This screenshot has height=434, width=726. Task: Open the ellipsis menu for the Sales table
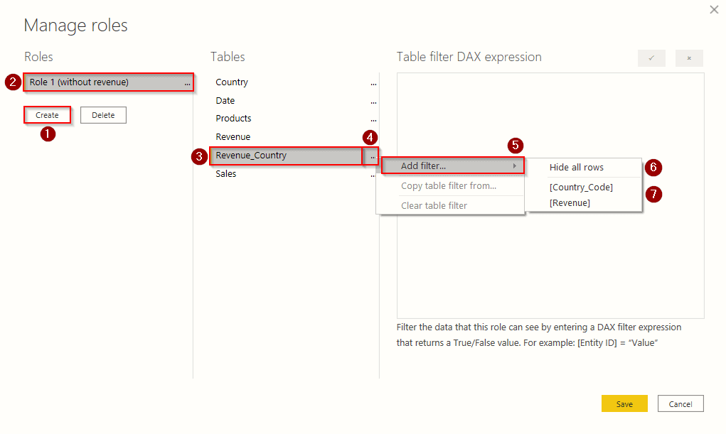(373, 173)
